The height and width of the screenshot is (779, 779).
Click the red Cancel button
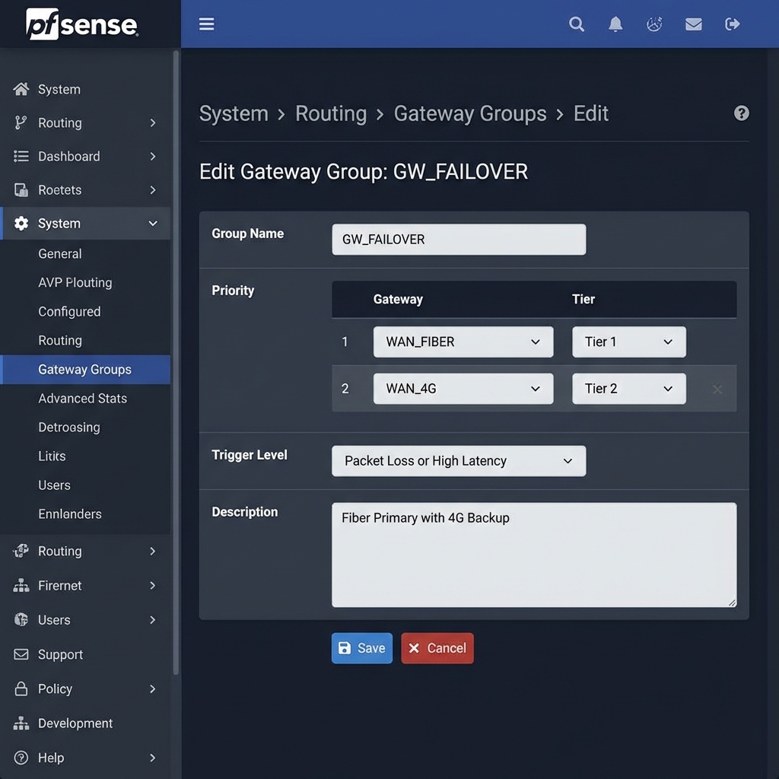[x=437, y=648]
